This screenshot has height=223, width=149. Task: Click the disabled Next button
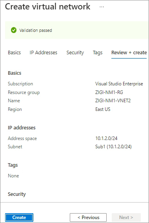point(126,217)
